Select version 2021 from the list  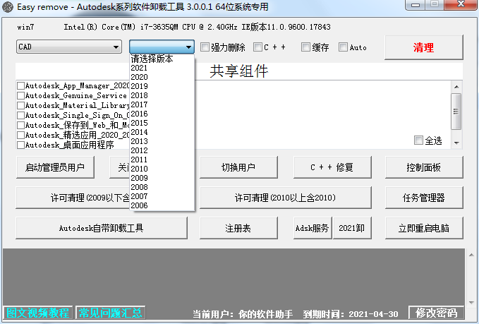162,68
